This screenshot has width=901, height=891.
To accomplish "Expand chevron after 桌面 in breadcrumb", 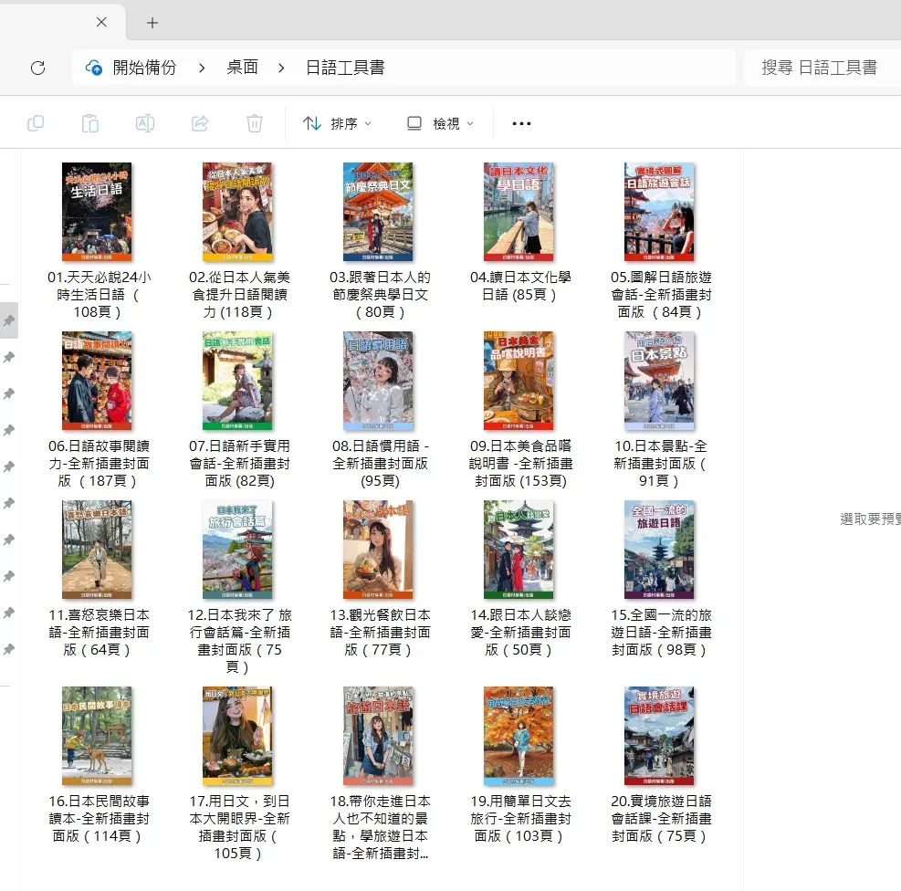I will coord(282,68).
